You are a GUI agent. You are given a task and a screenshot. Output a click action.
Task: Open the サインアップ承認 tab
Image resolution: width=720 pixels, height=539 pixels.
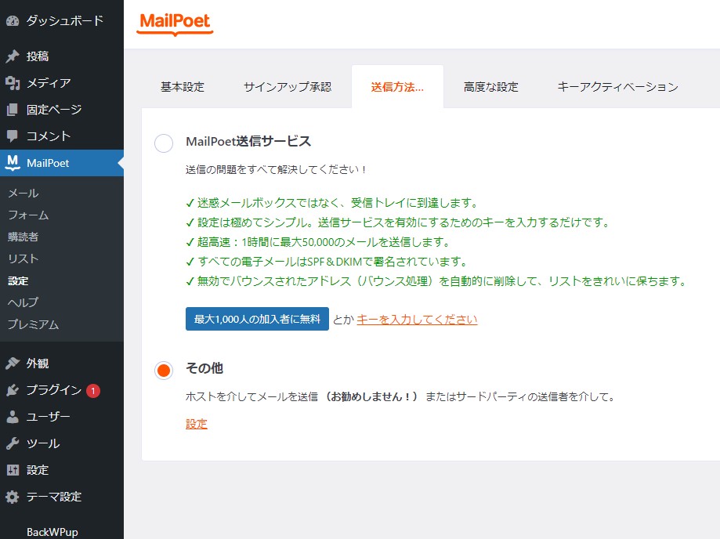[288, 87]
